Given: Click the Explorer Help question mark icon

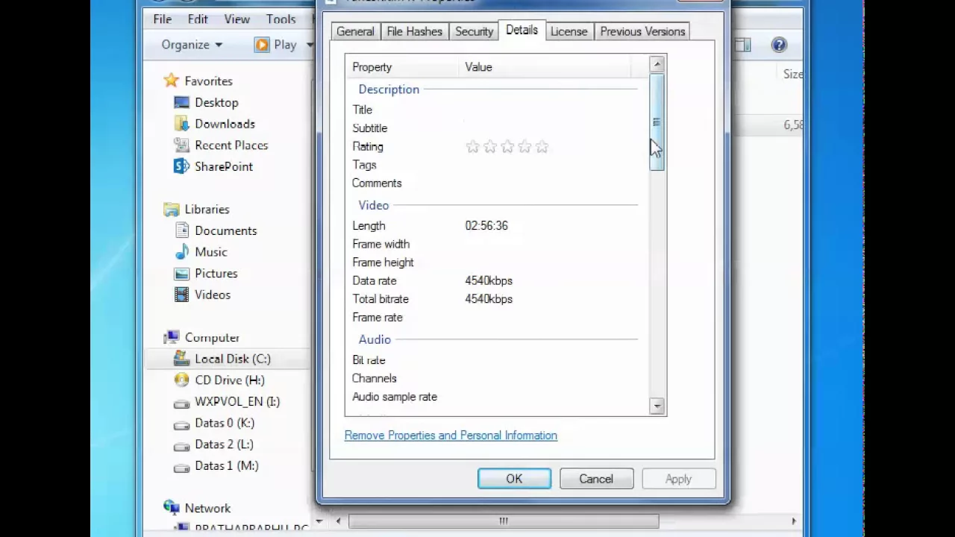Looking at the screenshot, I should coord(779,45).
